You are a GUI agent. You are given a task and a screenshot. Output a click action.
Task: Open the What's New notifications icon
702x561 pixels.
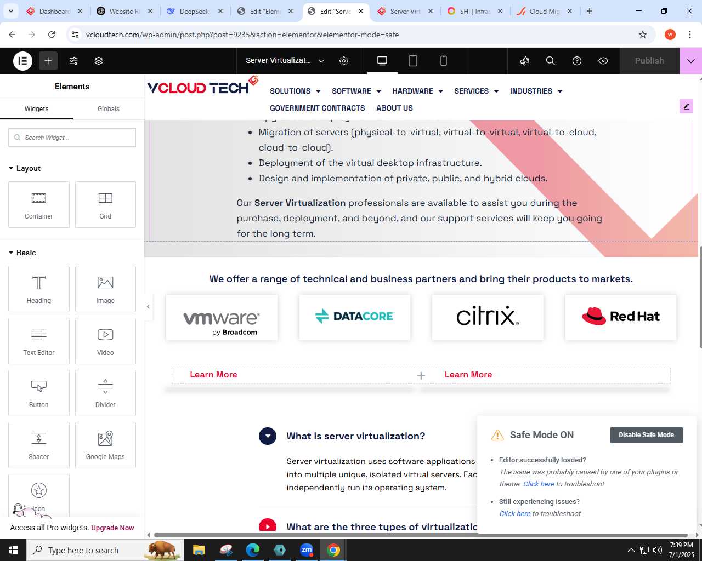point(524,61)
